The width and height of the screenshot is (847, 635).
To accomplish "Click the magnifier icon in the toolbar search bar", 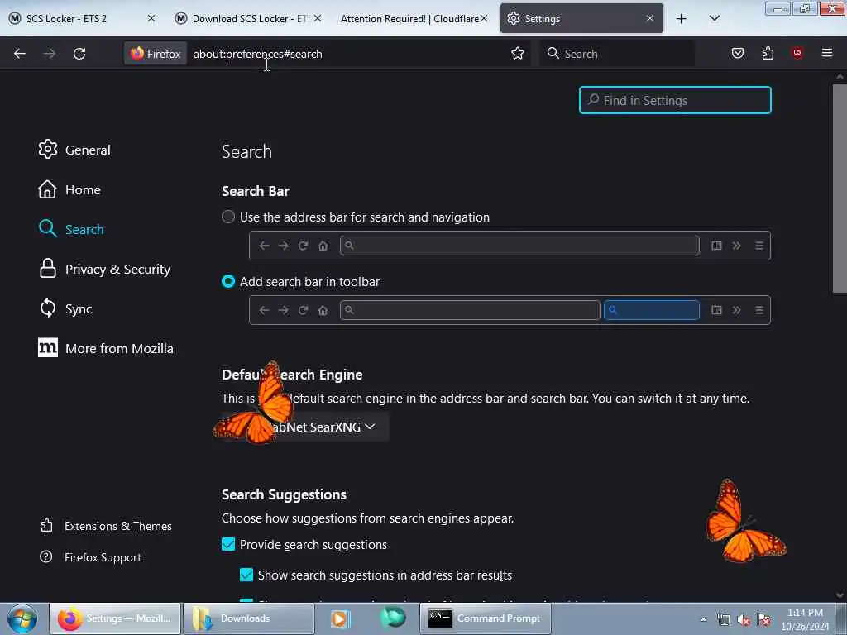I will tap(553, 53).
